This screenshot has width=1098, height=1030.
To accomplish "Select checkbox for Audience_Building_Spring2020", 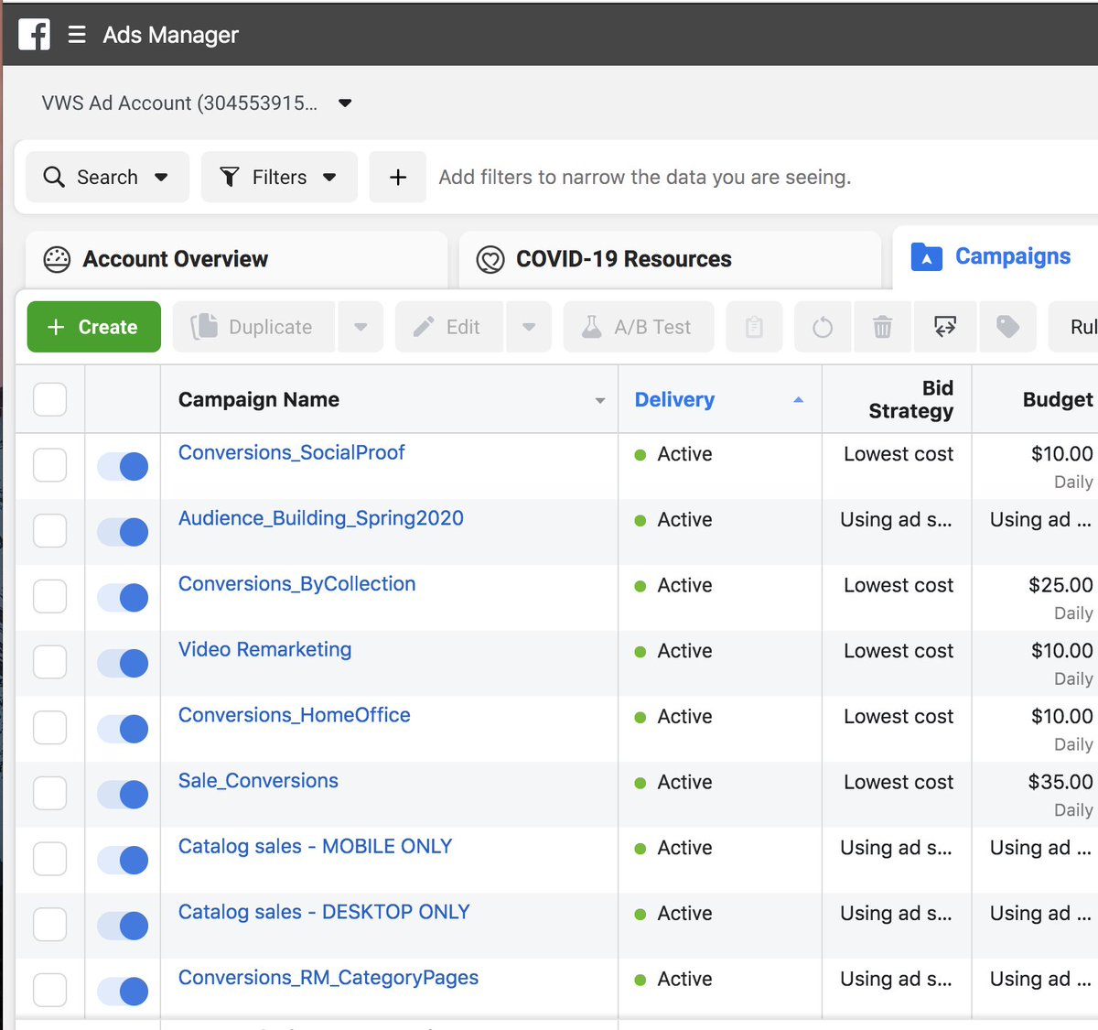I will point(49,531).
